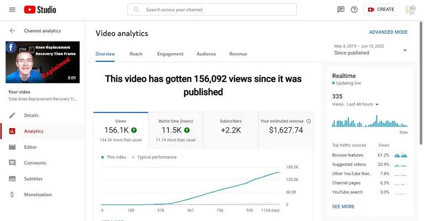Switch to the Overview tab
The height and width of the screenshot is (221, 424).
click(105, 54)
